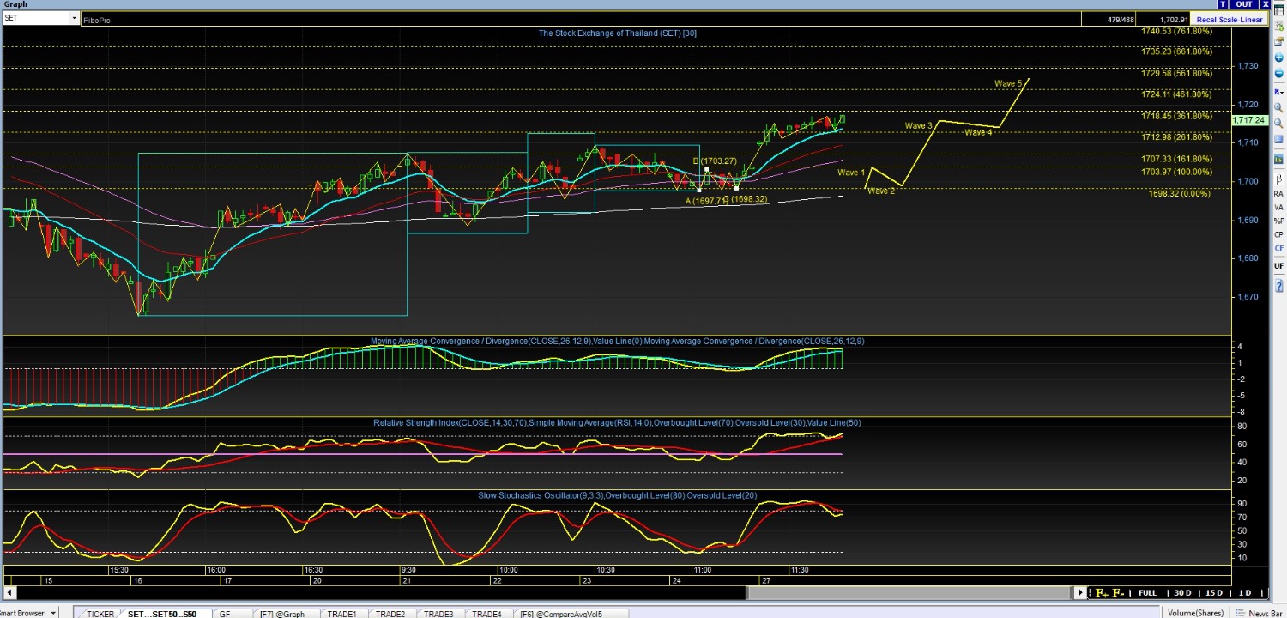
Task: Switch to the TICKER tab
Action: (x=100, y=614)
